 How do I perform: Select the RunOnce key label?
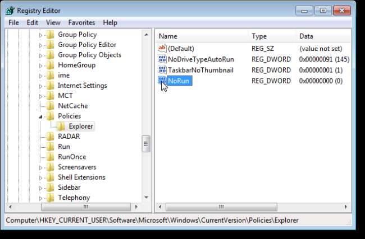coord(72,157)
